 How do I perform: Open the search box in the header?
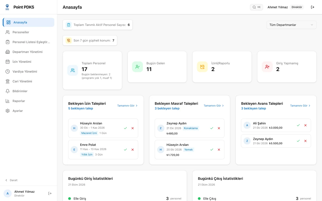point(256,7)
